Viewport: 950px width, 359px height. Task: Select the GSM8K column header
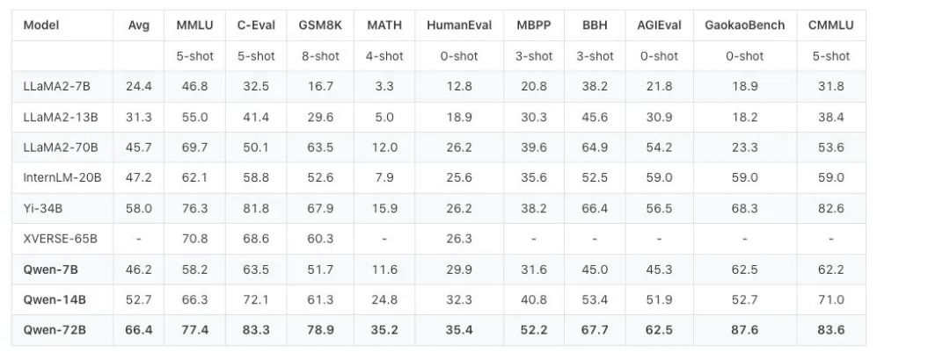pyautogui.click(x=319, y=25)
